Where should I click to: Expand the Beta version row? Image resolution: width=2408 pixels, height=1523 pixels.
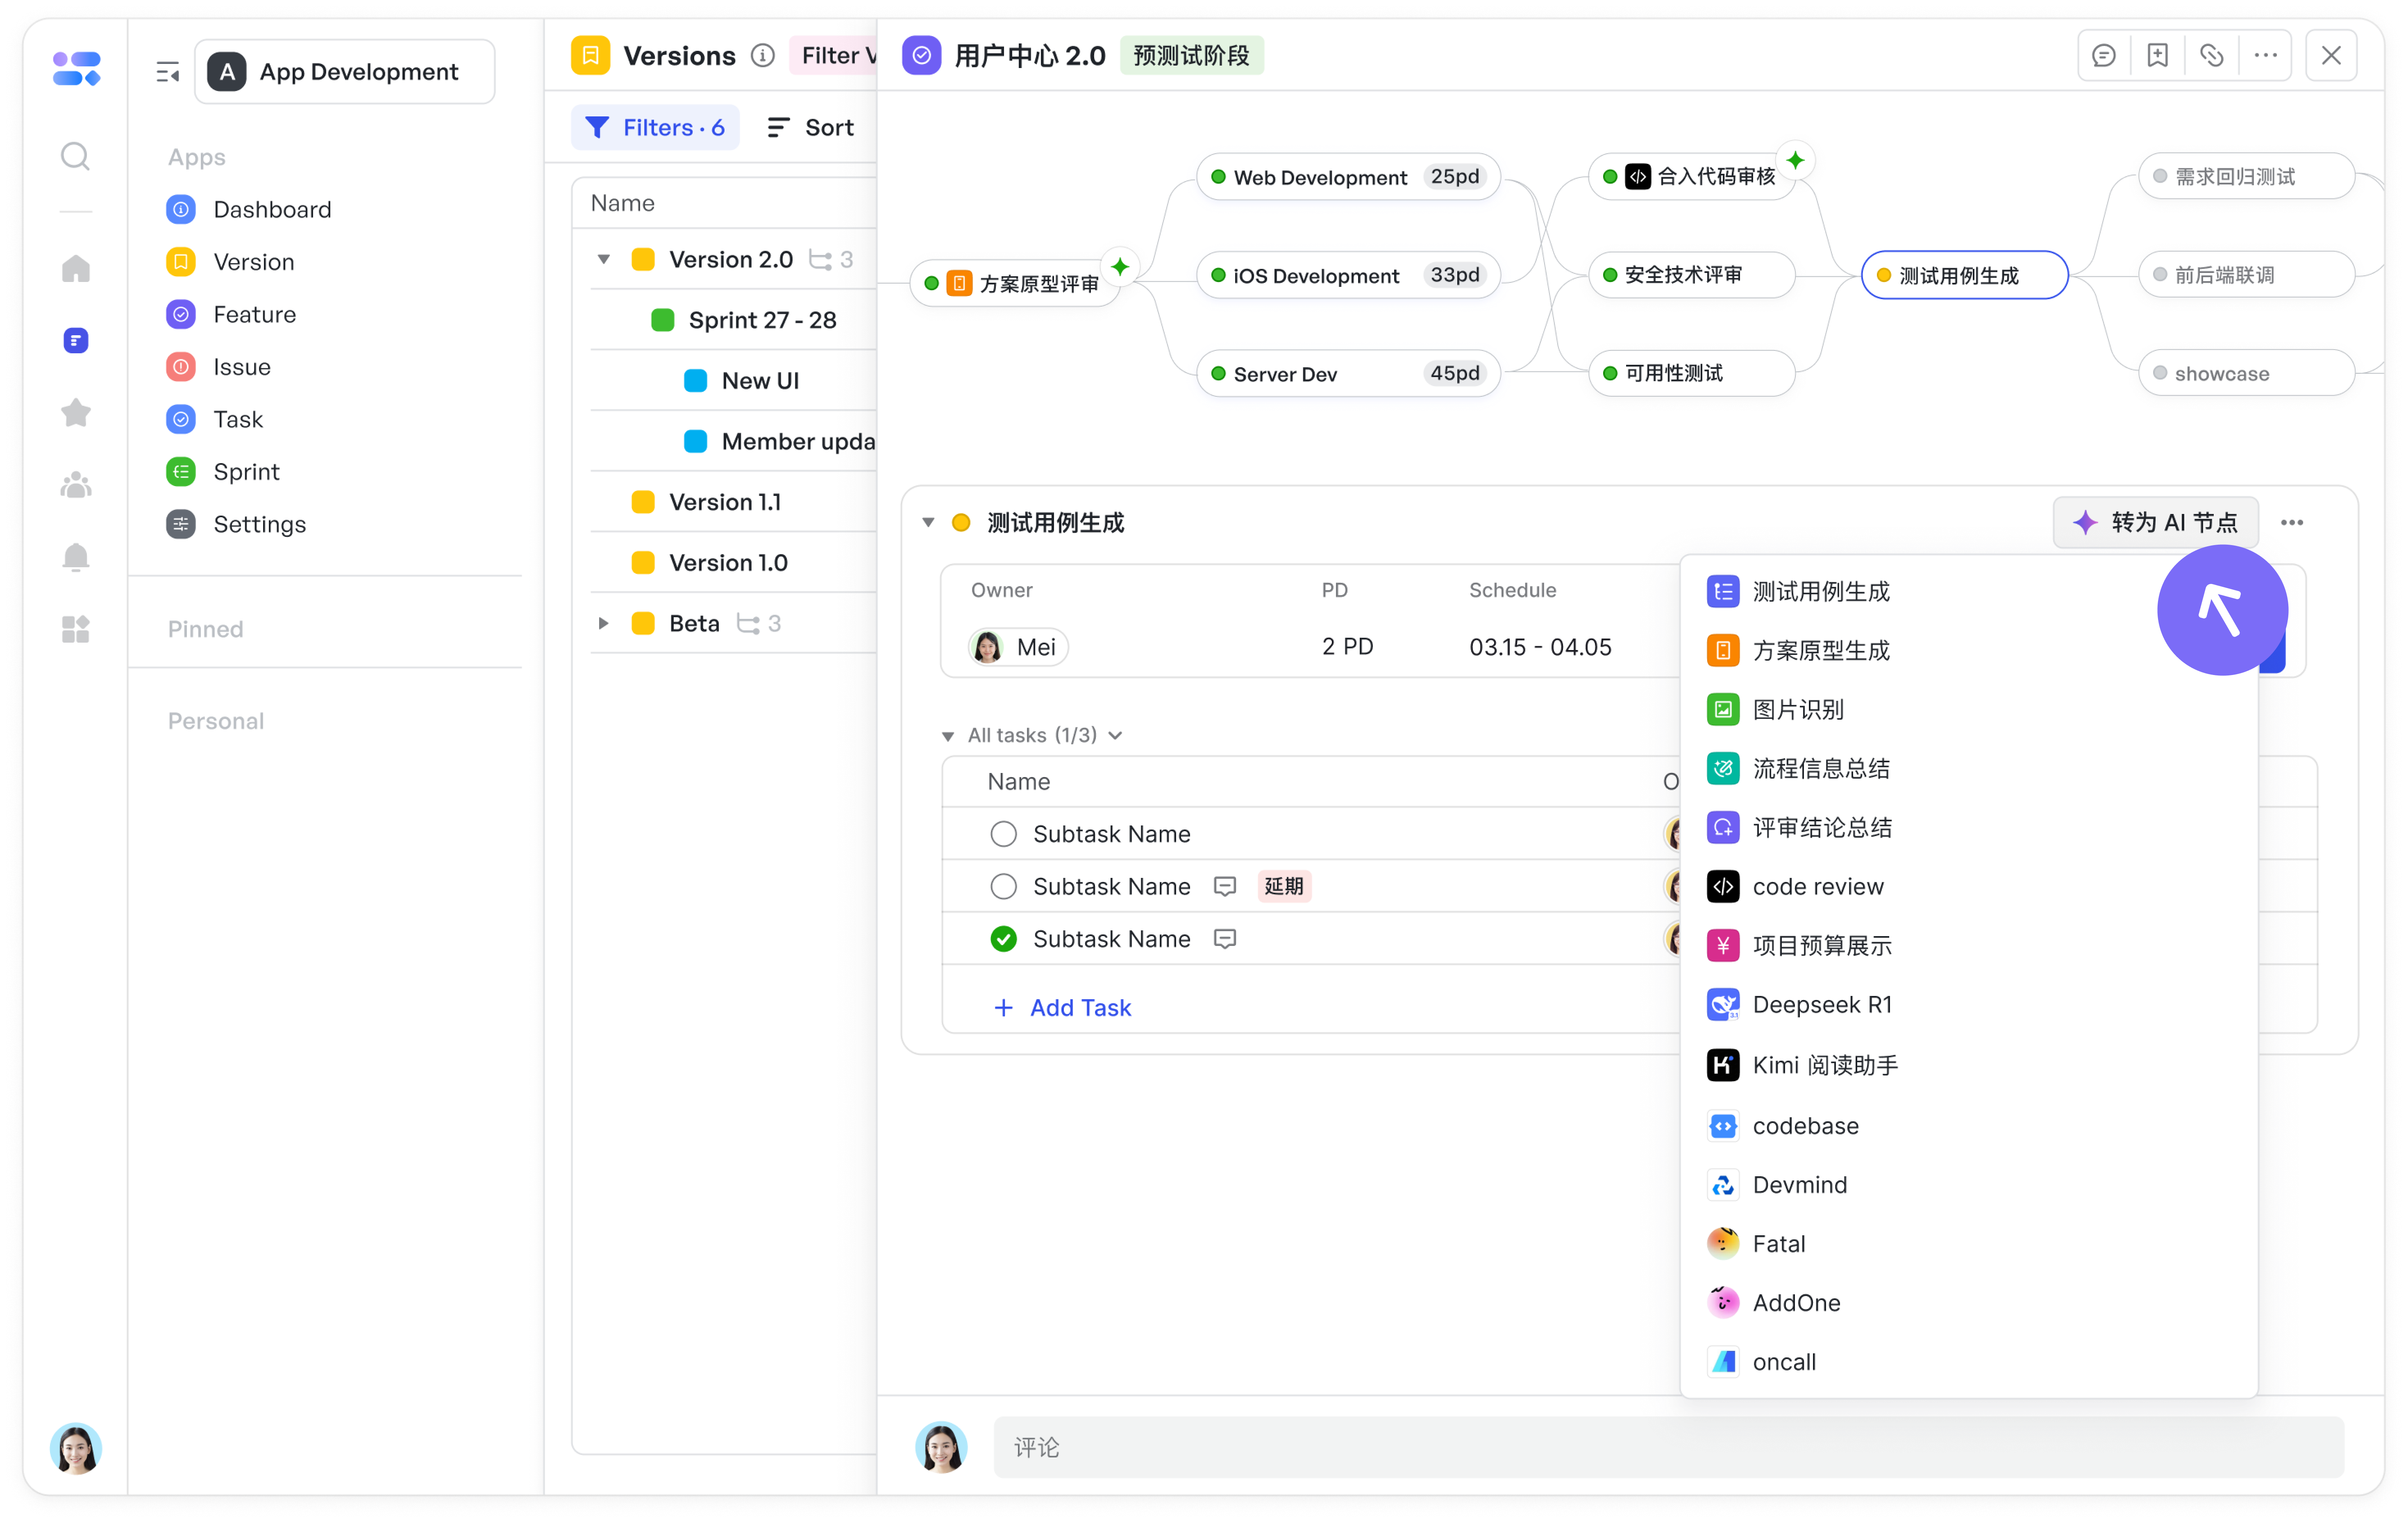point(603,623)
